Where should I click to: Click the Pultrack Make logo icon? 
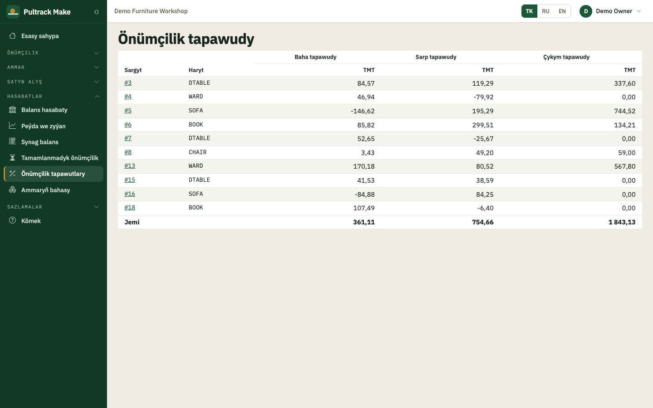(x=13, y=12)
